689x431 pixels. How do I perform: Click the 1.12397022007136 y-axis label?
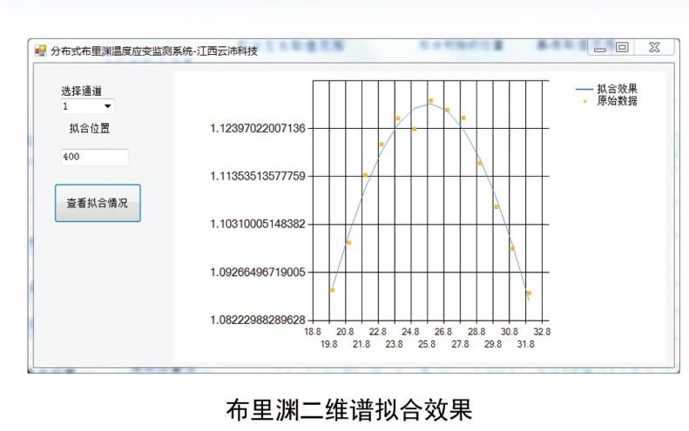coord(258,129)
